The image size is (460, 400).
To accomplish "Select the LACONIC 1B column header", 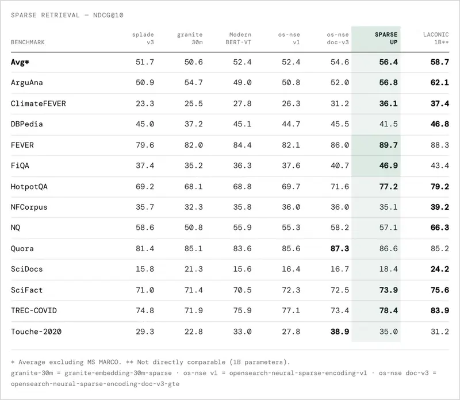I will pos(436,39).
